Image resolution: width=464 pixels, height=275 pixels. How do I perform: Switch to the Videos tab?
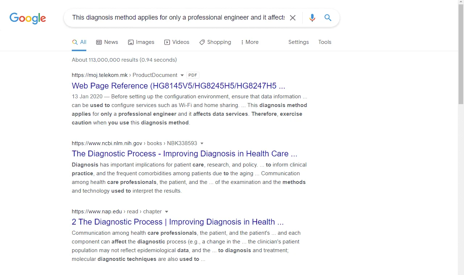[177, 42]
